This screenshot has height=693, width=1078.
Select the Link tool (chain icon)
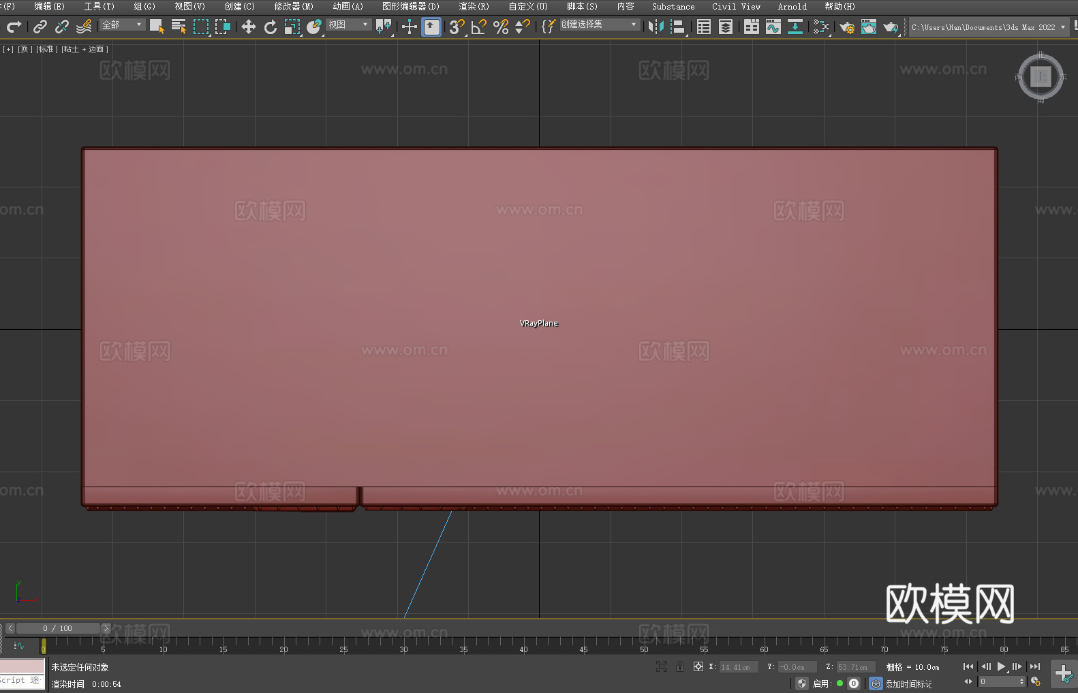(40, 27)
